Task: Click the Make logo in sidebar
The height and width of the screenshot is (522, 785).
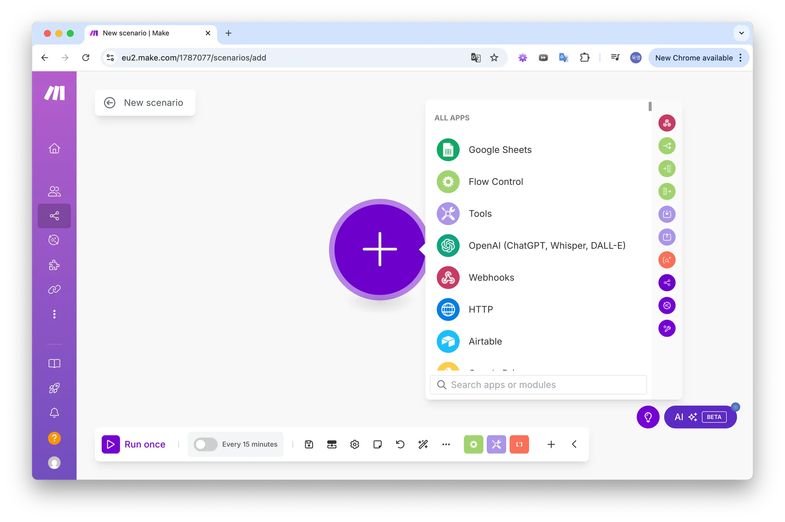Action: point(54,93)
